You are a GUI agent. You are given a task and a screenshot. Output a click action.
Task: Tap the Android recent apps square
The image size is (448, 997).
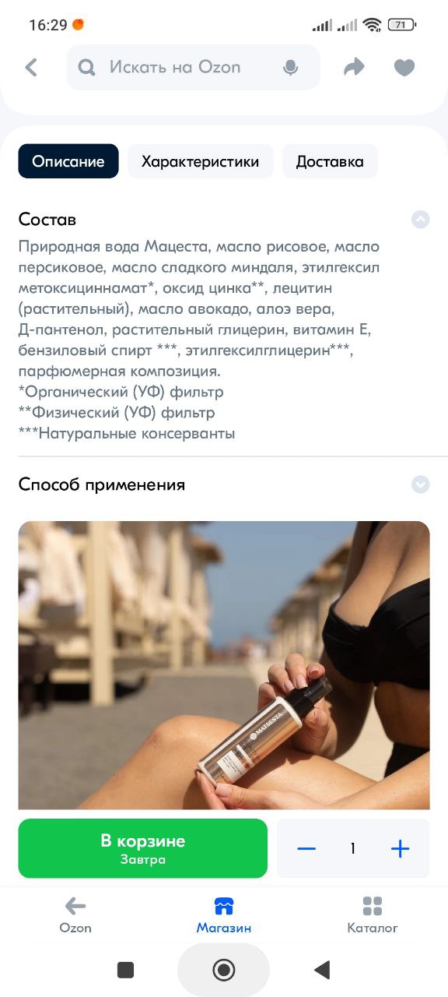(125, 970)
